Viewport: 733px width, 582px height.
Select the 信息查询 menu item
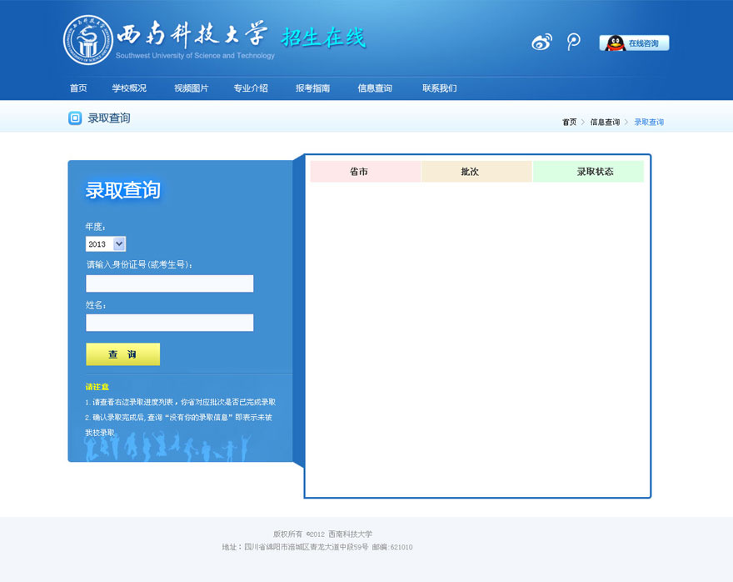pyautogui.click(x=374, y=88)
